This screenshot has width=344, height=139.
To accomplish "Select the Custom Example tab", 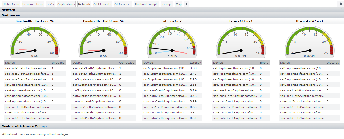I will pyautogui.click(x=146, y=4).
